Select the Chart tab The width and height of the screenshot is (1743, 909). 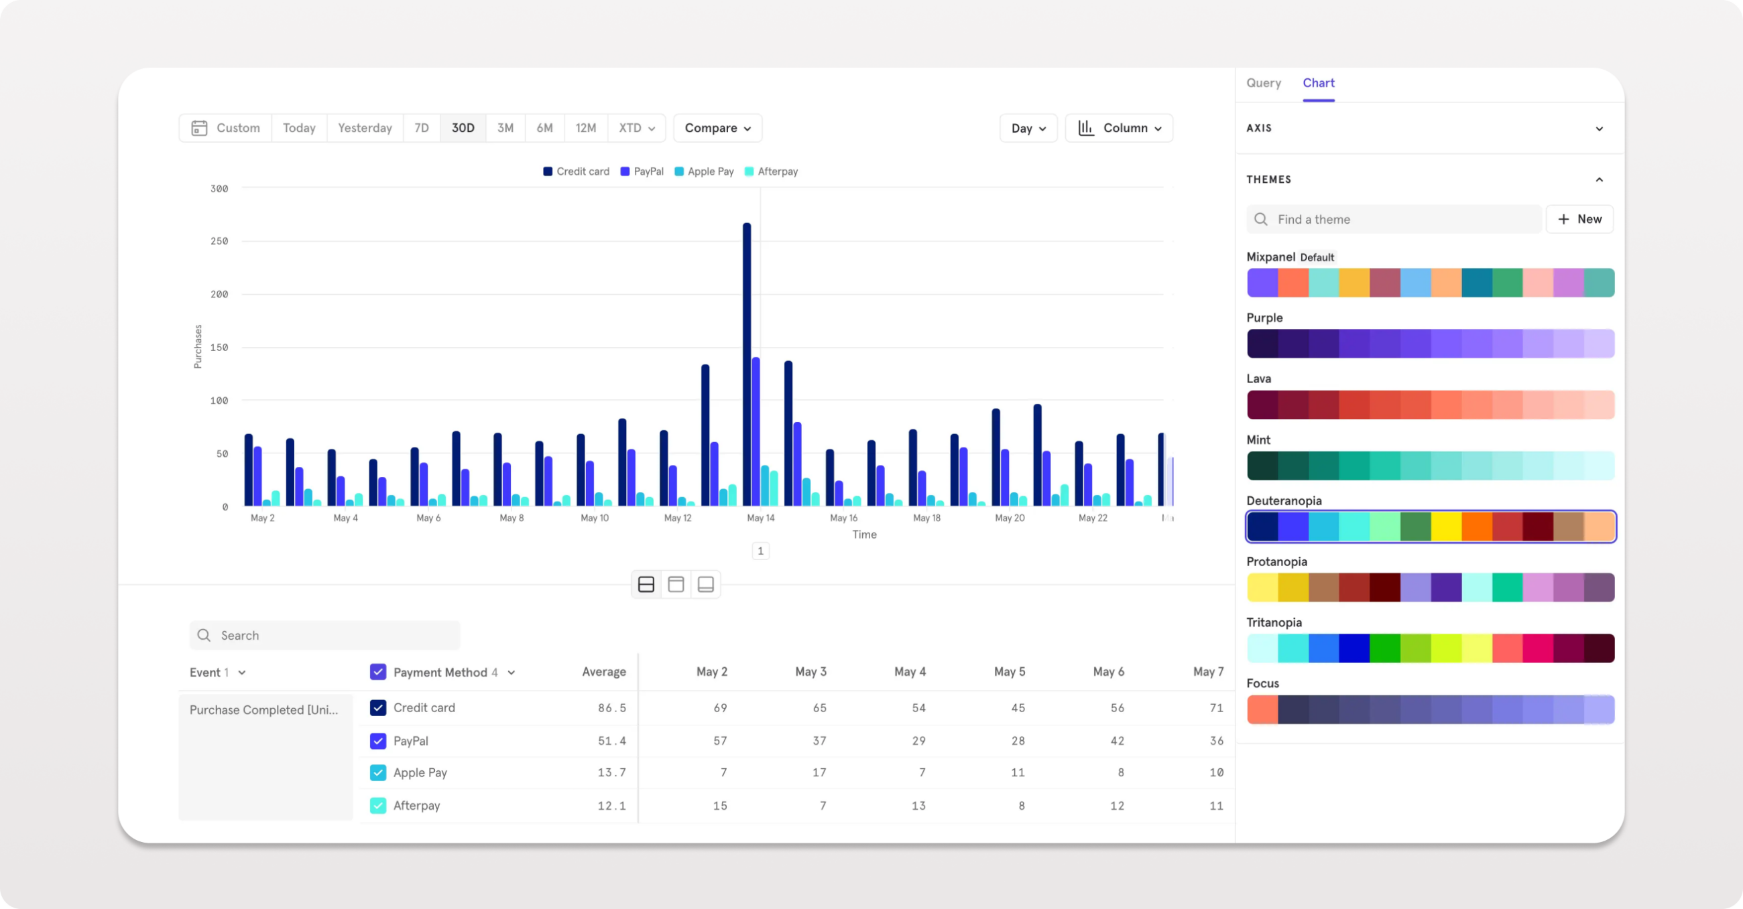click(1318, 82)
